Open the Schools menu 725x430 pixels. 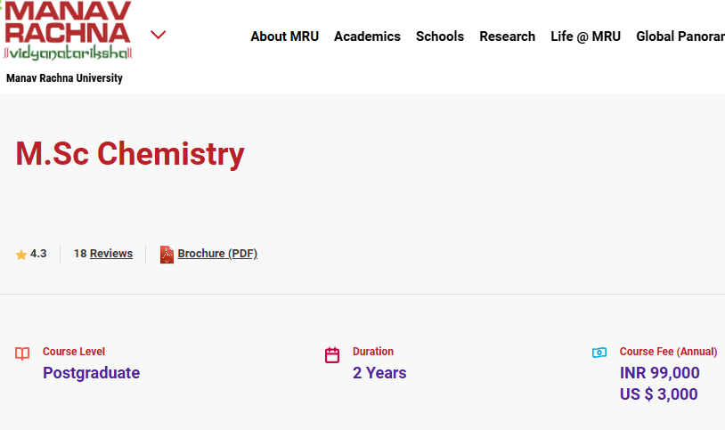pyautogui.click(x=440, y=37)
